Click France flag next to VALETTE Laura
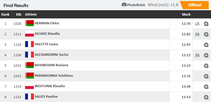 coord(29,44)
